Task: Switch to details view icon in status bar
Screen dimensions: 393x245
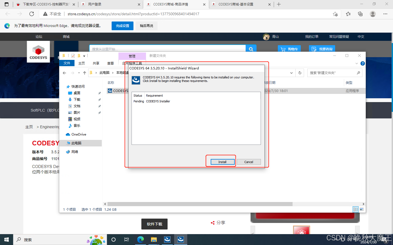Action: coord(356,209)
